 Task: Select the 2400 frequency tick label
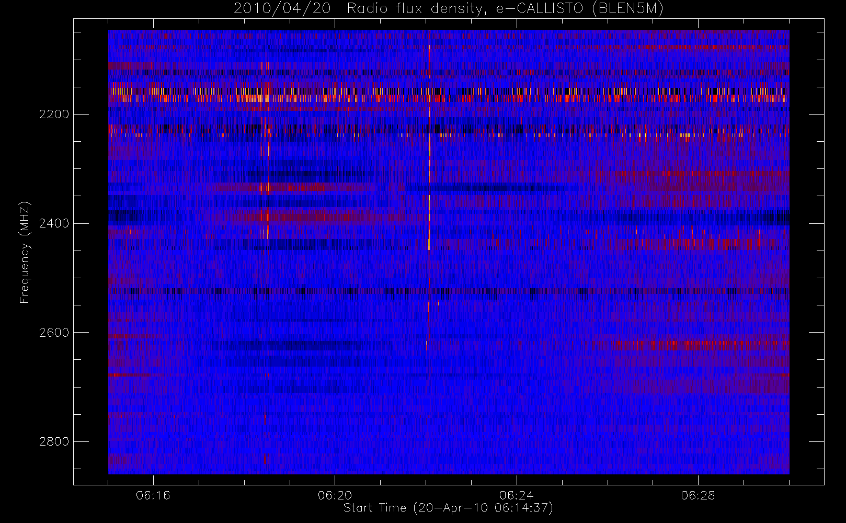click(x=54, y=223)
